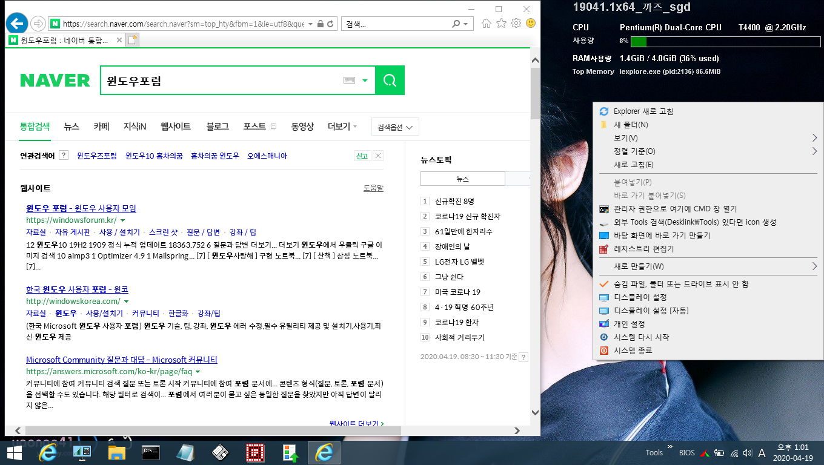Open Naver's on-screen keyboard icon
The image size is (824, 465).
coord(349,81)
